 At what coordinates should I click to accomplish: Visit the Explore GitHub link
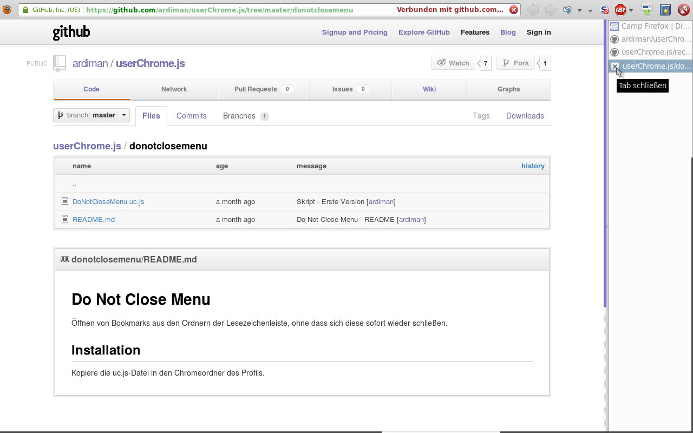tap(424, 32)
